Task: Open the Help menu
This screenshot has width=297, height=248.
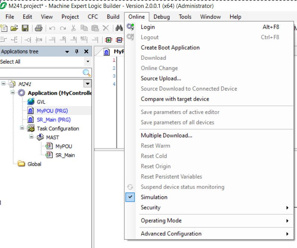Action: (235, 17)
